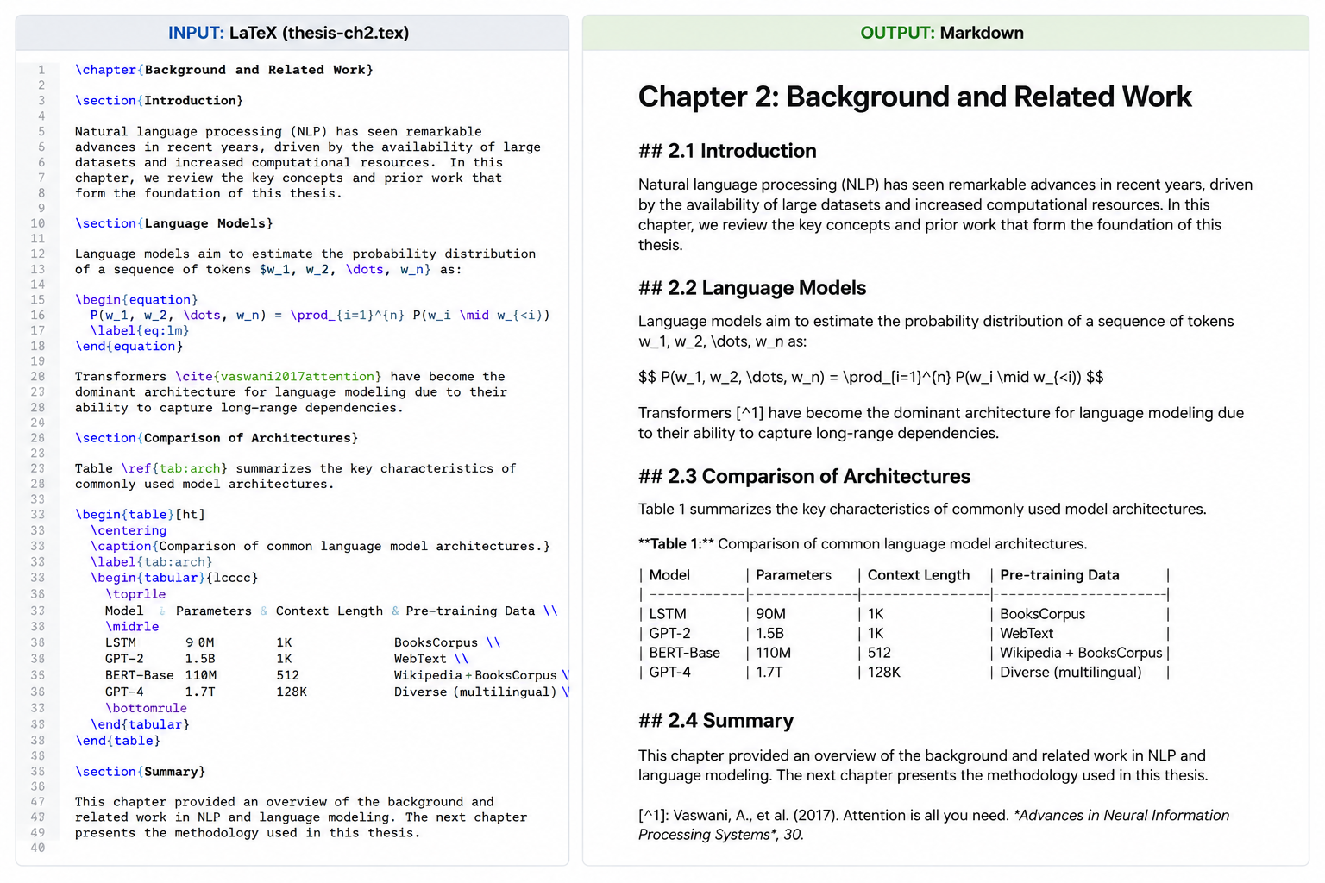Image resolution: width=1325 pixels, height=883 pixels.
Task: Click the $$ P(w_1, w_2...) $$ Markdown equation
Action: pyautogui.click(x=871, y=377)
